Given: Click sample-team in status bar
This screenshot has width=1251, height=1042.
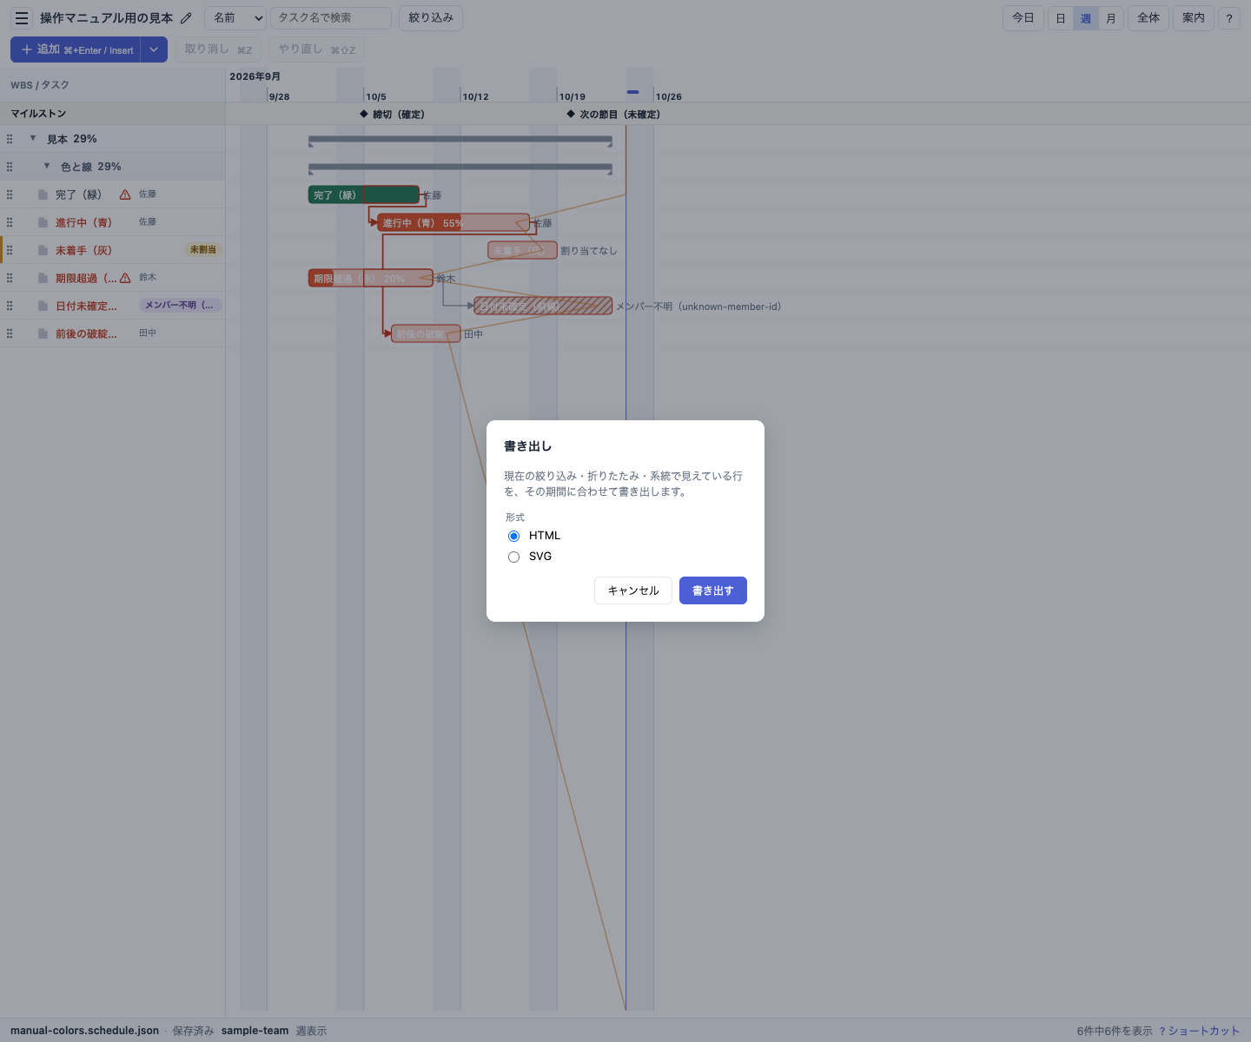Looking at the screenshot, I should pyautogui.click(x=255, y=1031).
